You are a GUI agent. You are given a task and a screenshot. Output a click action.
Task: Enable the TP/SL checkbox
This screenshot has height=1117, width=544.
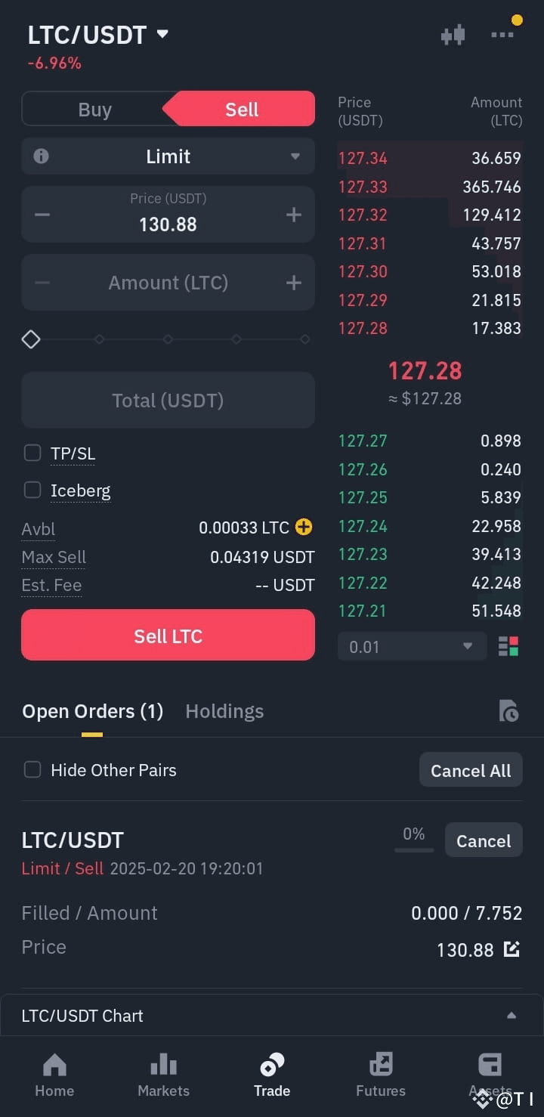[x=32, y=453]
